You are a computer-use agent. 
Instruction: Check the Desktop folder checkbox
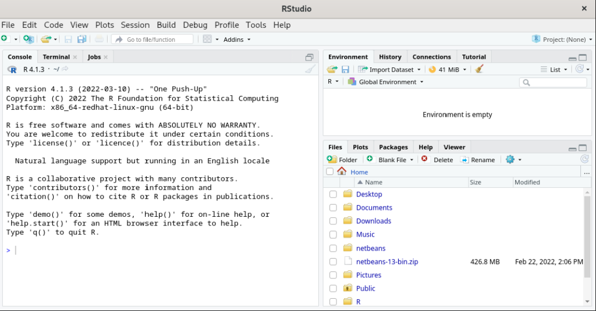pyautogui.click(x=333, y=194)
